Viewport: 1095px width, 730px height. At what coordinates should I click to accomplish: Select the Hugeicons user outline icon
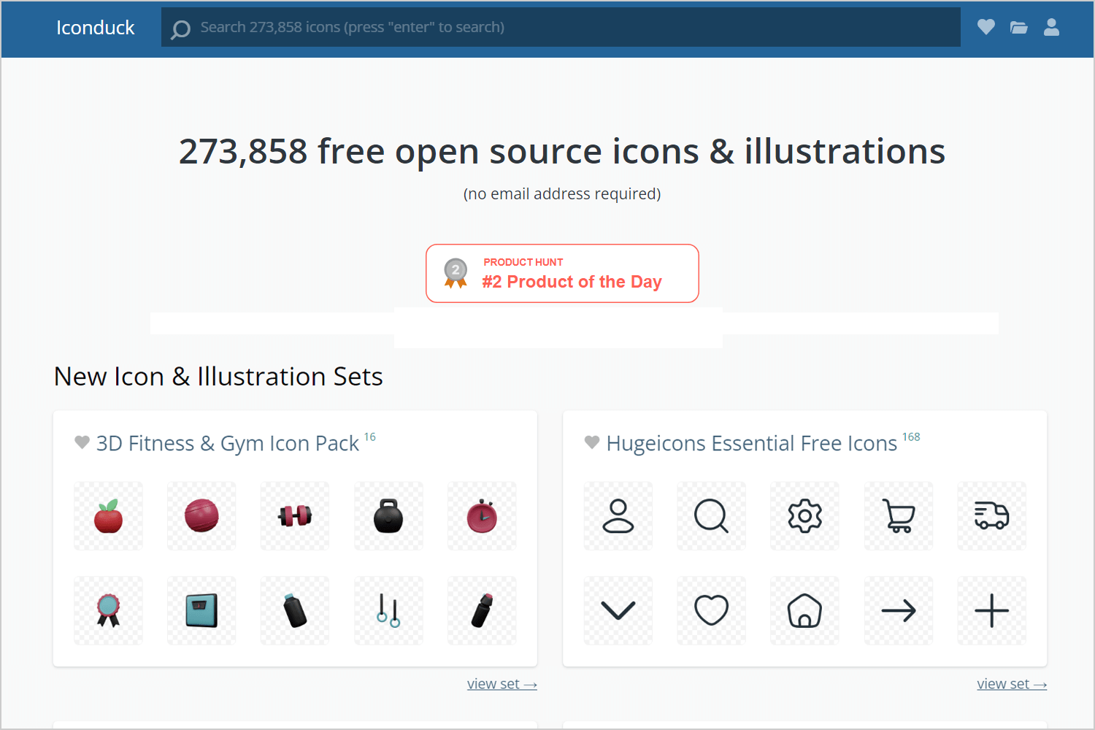pyautogui.click(x=618, y=516)
